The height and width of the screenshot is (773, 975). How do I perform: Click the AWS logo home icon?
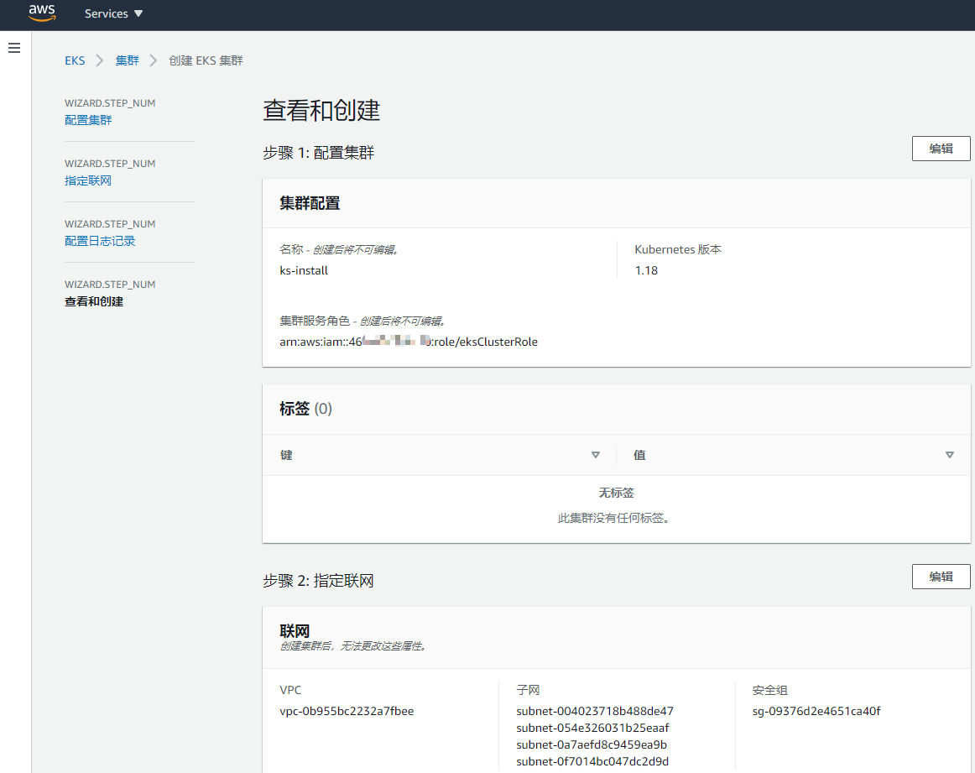(41, 13)
